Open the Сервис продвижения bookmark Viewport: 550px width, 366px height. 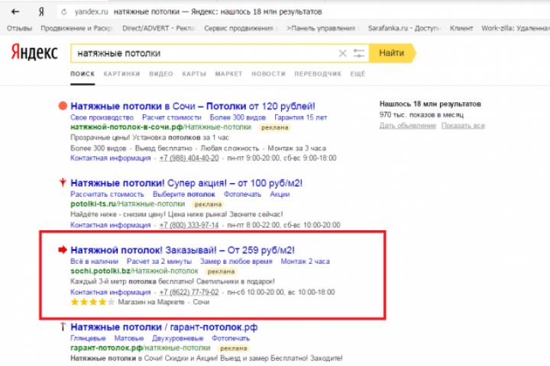click(241, 28)
